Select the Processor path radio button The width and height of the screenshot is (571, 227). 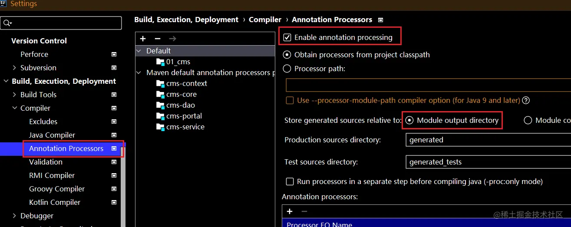click(x=287, y=69)
